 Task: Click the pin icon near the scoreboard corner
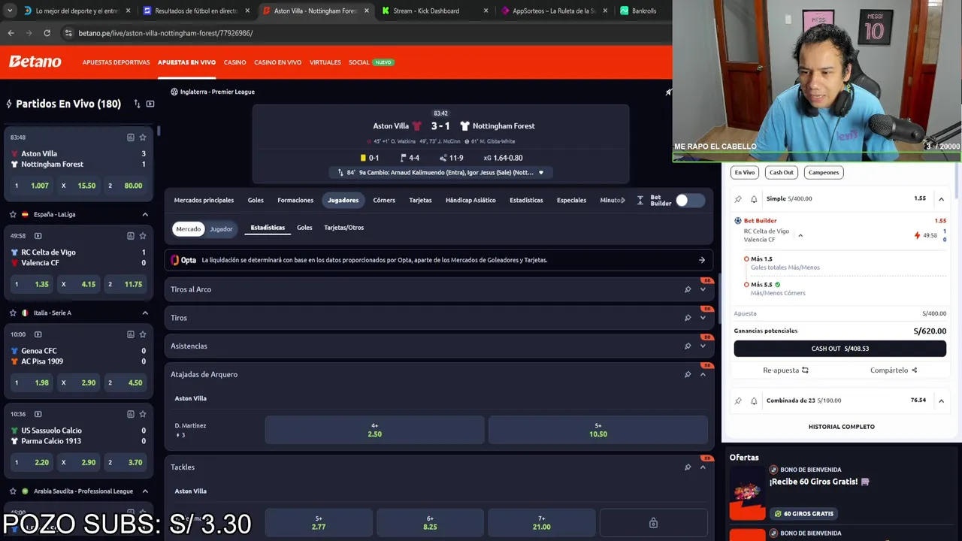668,92
